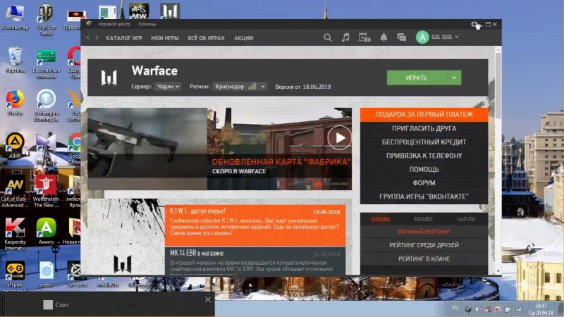The width and height of the screenshot is (564, 317).
Task: Expand the Регион Краснодар dropdown
Action: pos(239,87)
